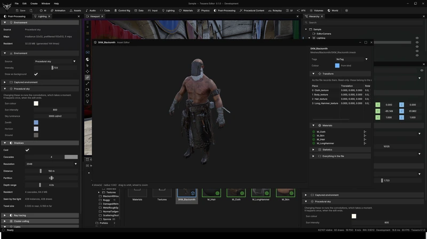The width and height of the screenshot is (427, 239).
Task: Click the Zenith colour swatch
Action: click(x=36, y=123)
